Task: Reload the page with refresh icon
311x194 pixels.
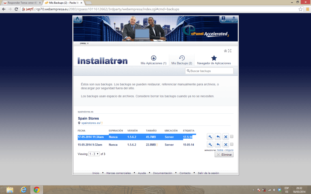Action: coord(16,9)
